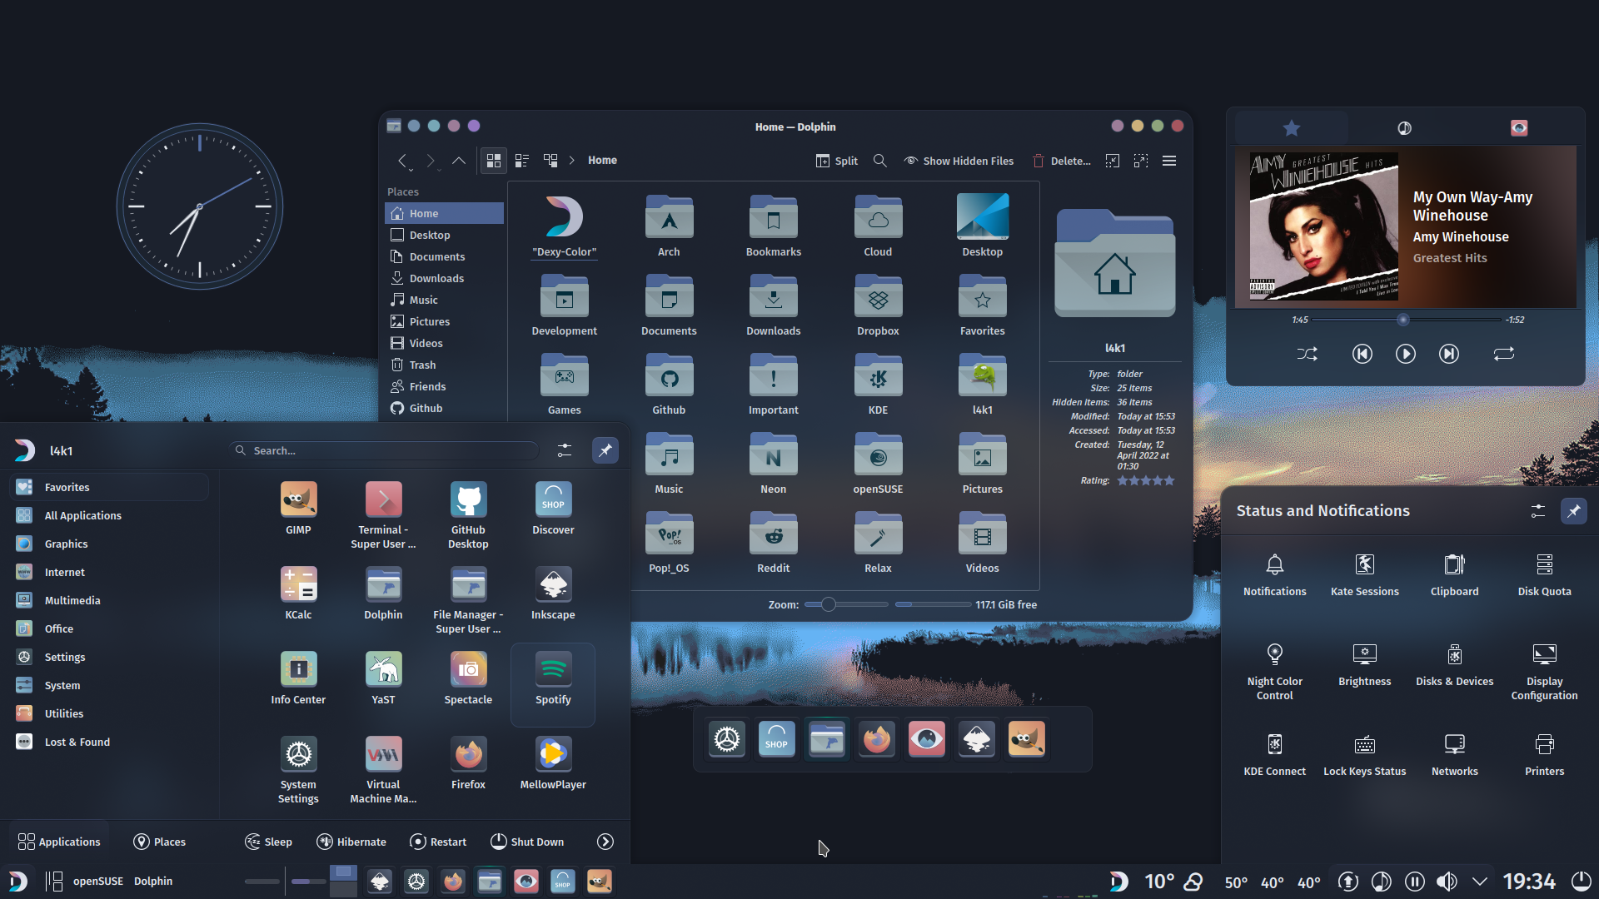This screenshot has height=899, width=1599.
Task: Select the icons view mode in Dolphin toolbar
Action: (x=493, y=160)
